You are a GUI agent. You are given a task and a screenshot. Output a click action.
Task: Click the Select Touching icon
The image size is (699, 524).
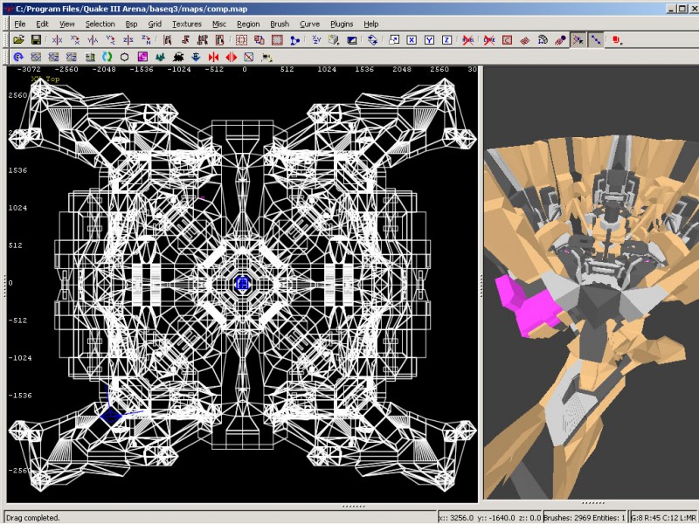[x=185, y=40]
